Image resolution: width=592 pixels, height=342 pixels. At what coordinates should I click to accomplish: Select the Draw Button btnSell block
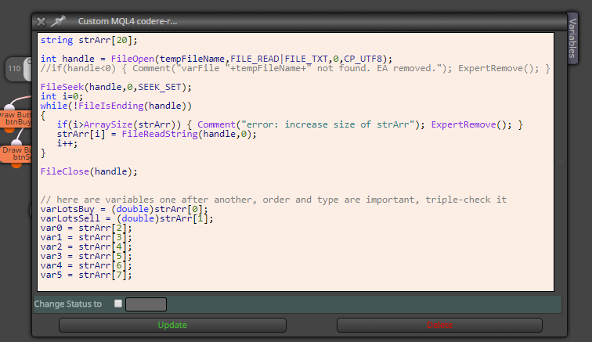point(16,153)
